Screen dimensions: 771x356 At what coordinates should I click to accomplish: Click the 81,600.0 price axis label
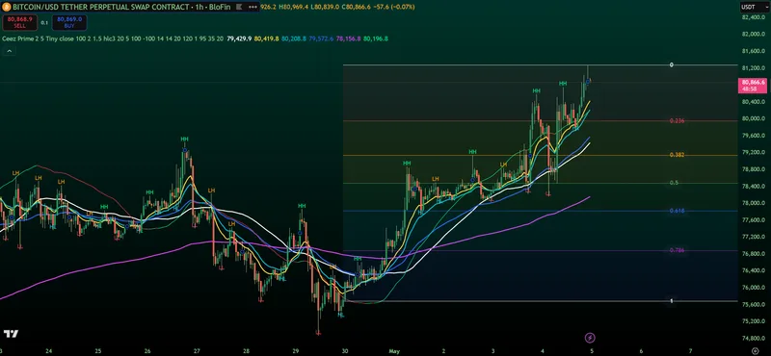pos(755,51)
